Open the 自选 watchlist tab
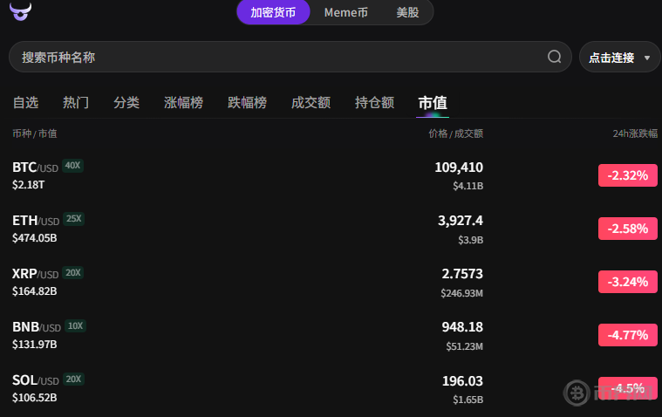 pyautogui.click(x=25, y=102)
